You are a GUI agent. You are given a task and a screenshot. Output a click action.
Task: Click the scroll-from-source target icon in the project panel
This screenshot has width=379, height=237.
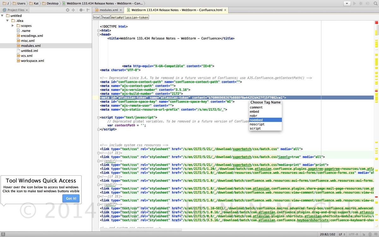pyautogui.click(x=68, y=10)
